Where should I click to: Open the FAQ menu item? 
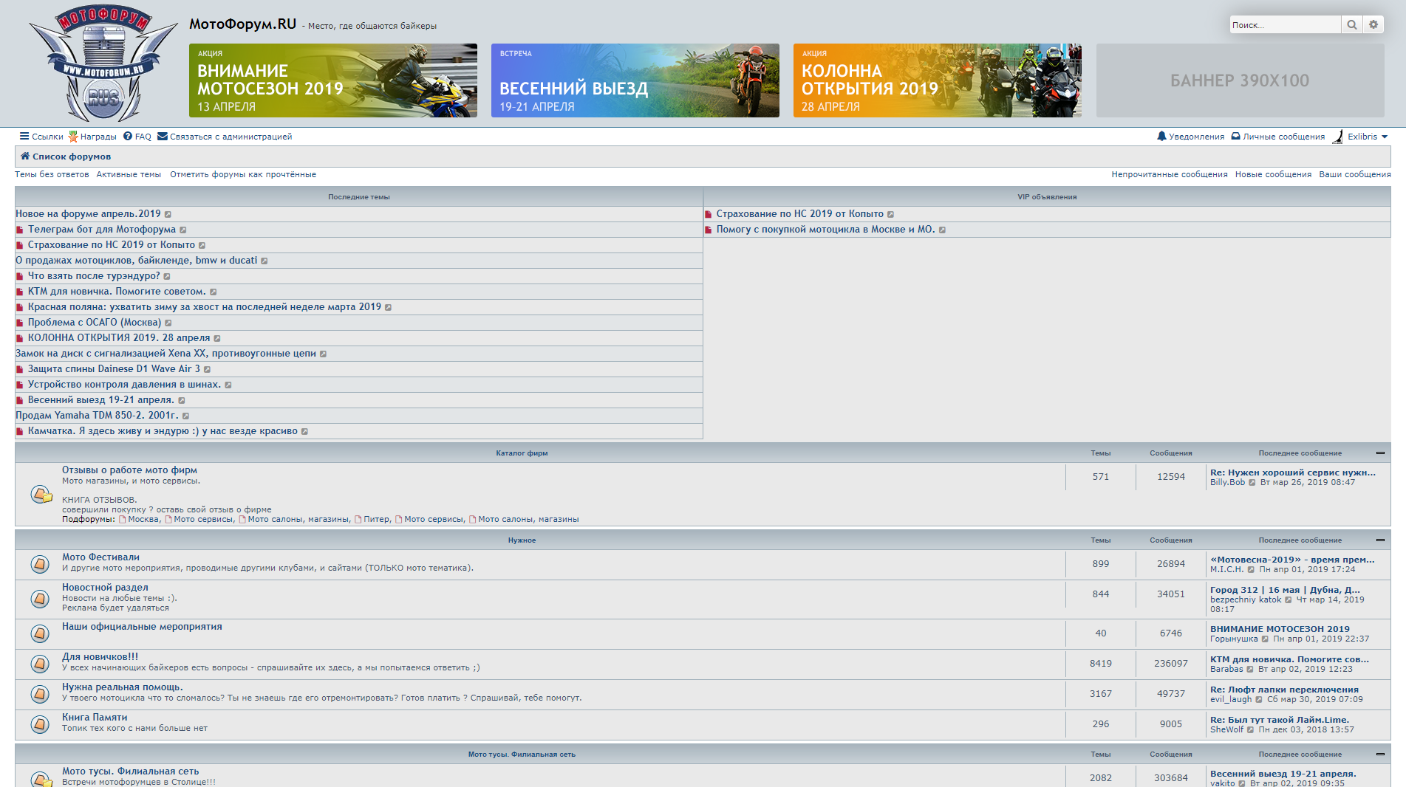point(137,137)
